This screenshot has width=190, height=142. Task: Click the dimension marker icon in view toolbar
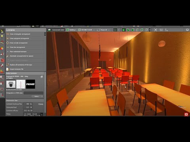(x=166, y=30)
